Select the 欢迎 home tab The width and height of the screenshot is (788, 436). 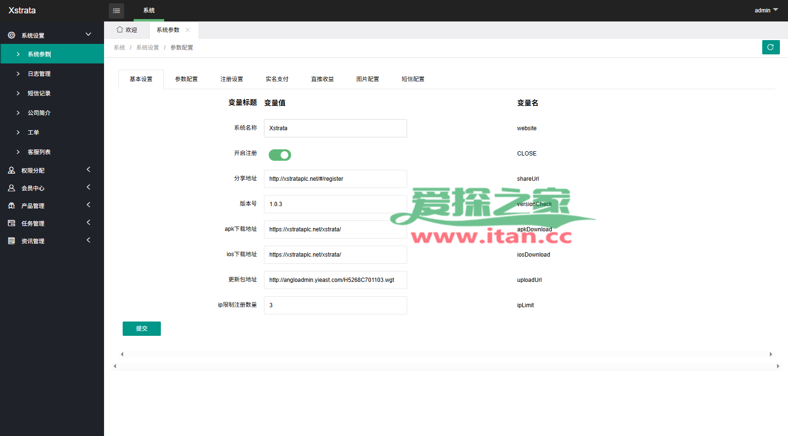pos(127,30)
